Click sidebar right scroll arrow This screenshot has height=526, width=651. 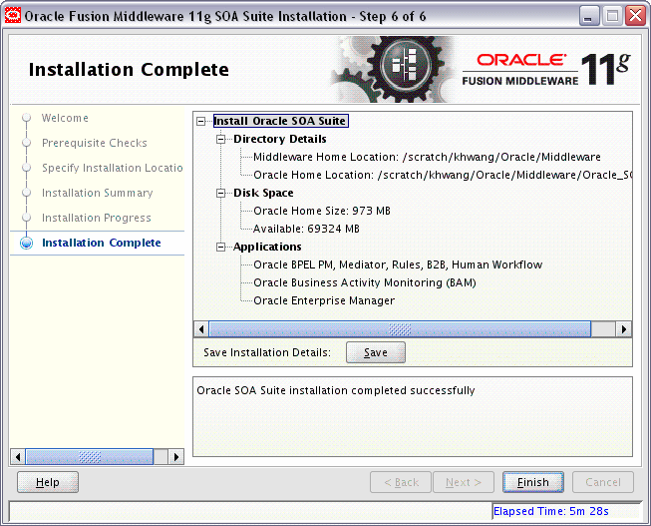pos(176,457)
